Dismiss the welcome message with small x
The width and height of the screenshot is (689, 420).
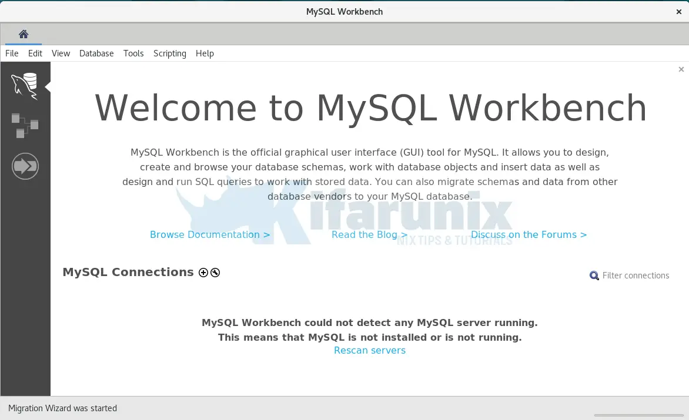[x=681, y=69]
